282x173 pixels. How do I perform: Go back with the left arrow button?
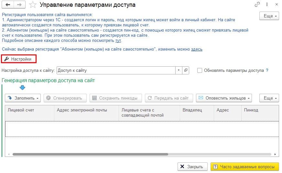[8, 5]
